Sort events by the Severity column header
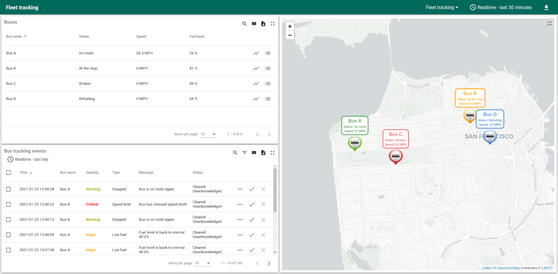 pos(92,173)
